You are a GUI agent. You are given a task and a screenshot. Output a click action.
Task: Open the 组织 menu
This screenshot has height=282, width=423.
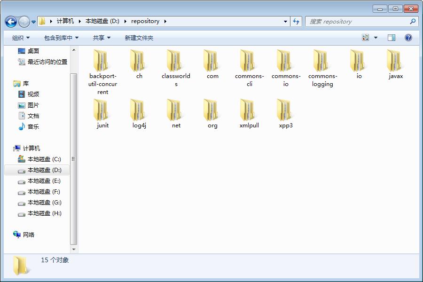coord(21,38)
